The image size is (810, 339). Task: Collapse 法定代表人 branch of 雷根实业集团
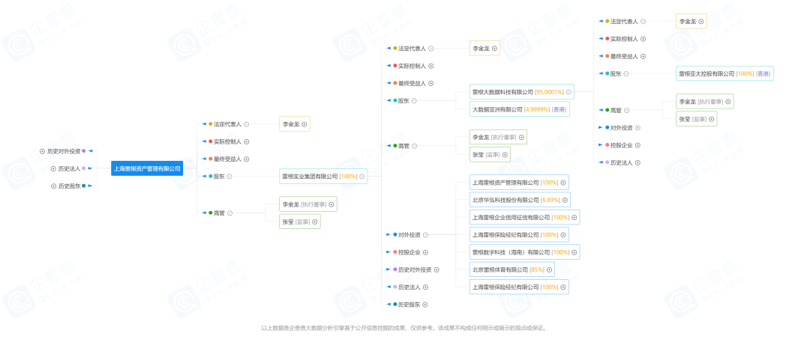click(x=430, y=49)
